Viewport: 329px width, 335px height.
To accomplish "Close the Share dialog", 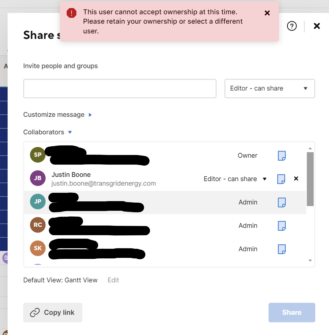I will pyautogui.click(x=317, y=26).
